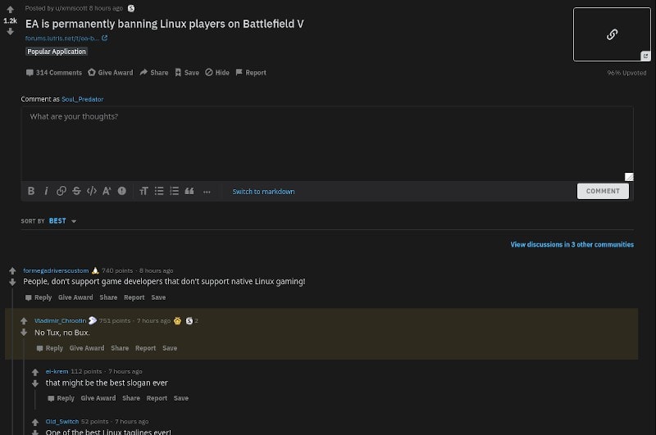Apply italic formatting in comment editor
Screen dimensions: 656x435
click(x=46, y=191)
